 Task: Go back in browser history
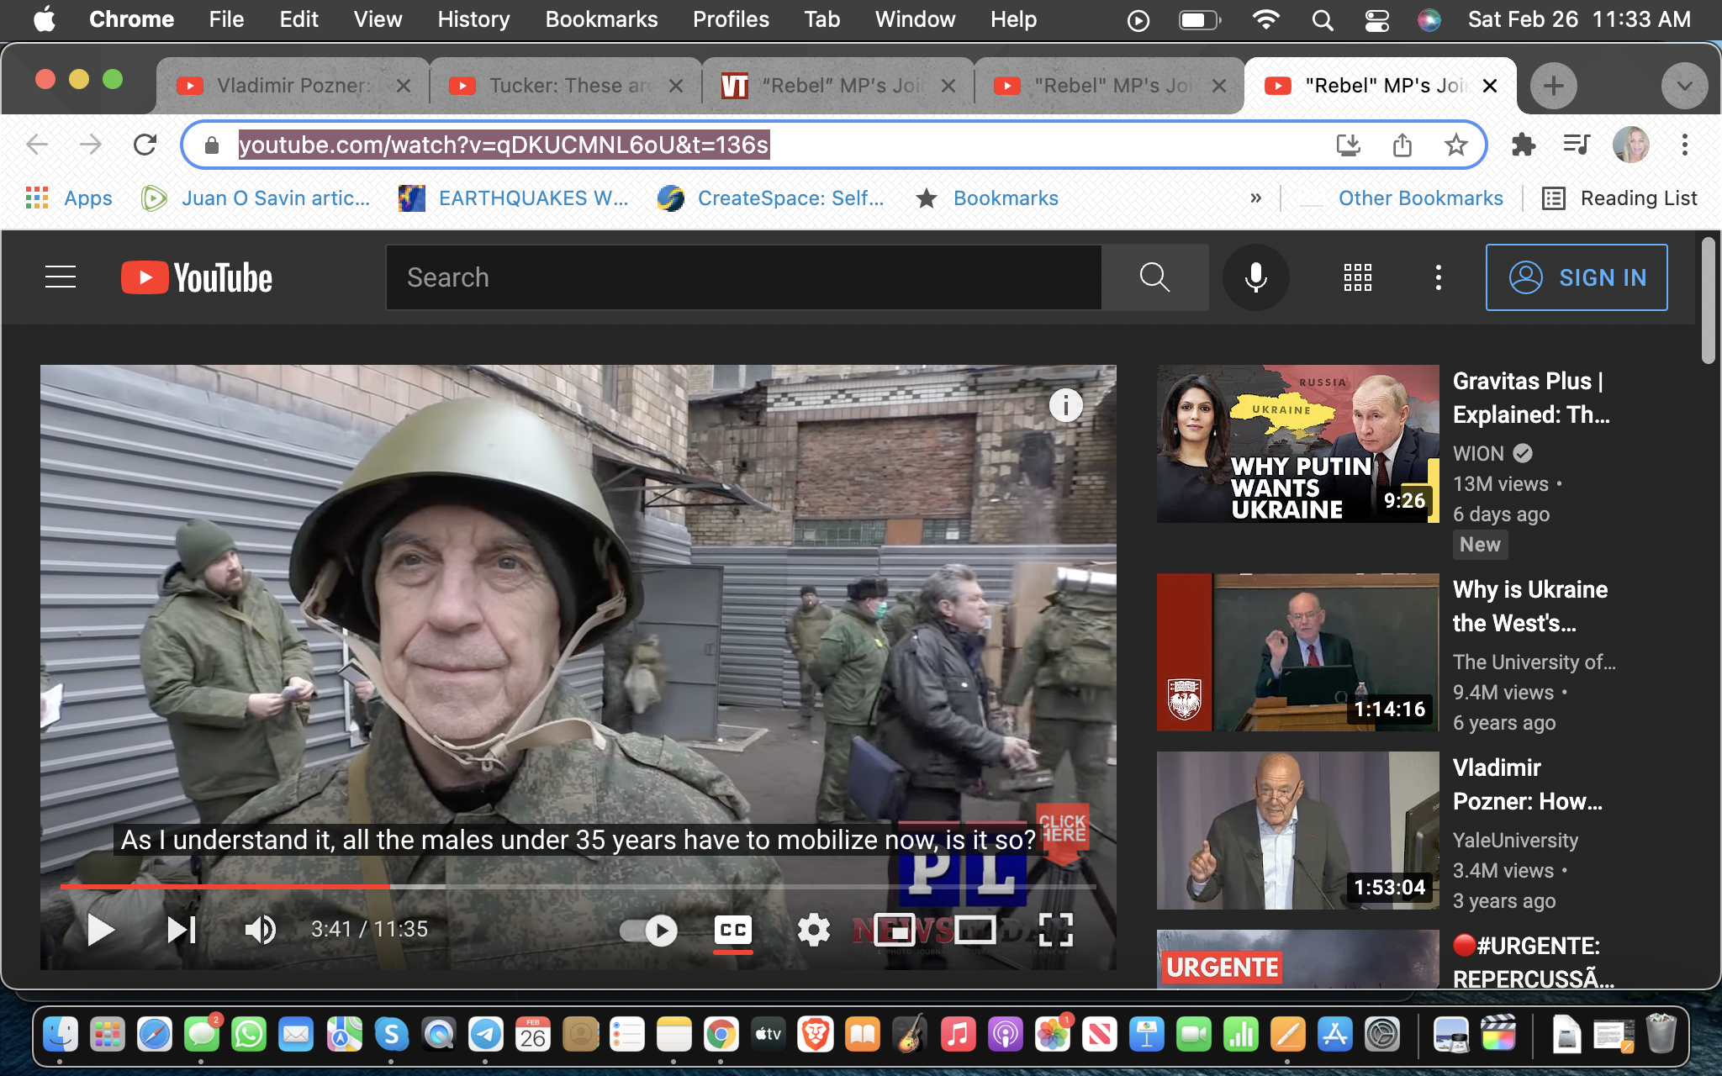(37, 145)
